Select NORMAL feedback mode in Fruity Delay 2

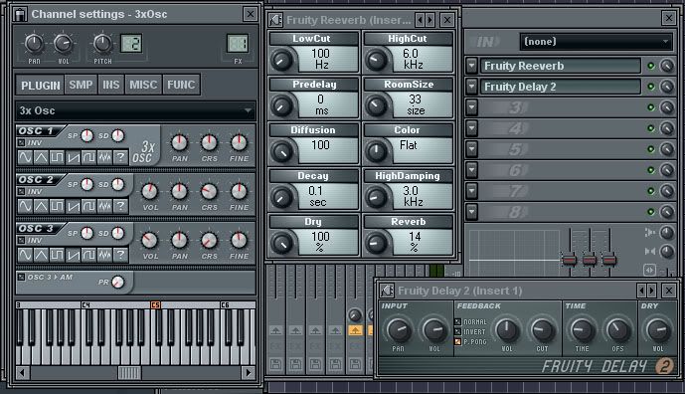tap(458, 321)
